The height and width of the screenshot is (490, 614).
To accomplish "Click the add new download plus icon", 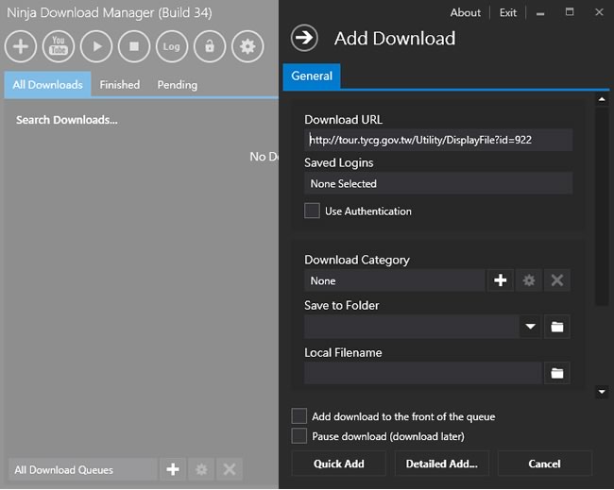I will click(21, 46).
